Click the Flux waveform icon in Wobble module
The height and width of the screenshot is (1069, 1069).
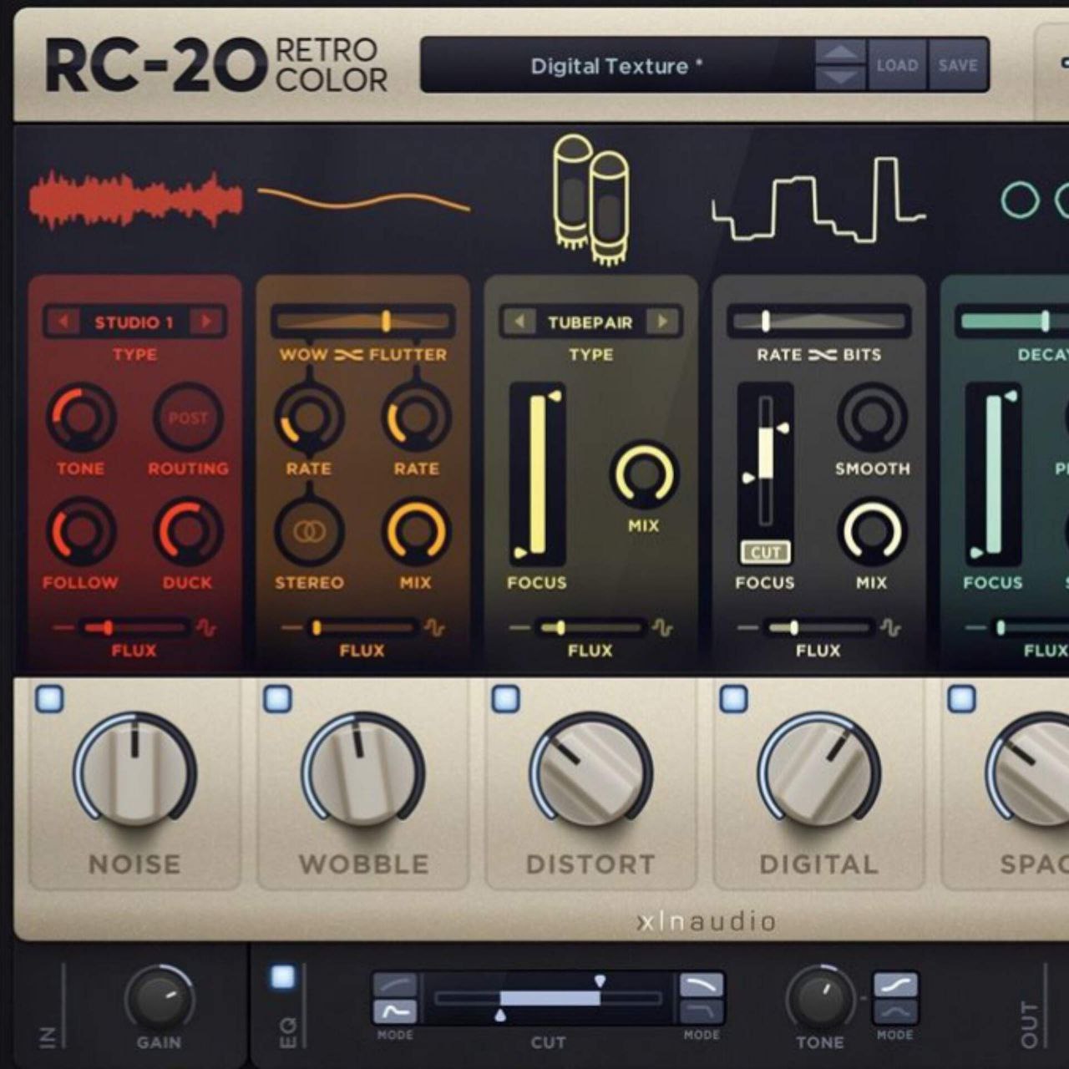tap(433, 627)
